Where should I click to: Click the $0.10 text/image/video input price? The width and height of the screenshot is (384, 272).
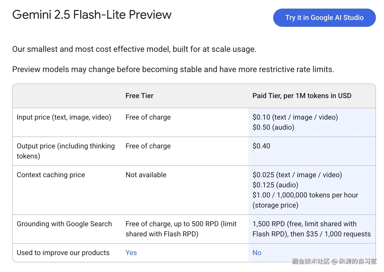[295, 117]
